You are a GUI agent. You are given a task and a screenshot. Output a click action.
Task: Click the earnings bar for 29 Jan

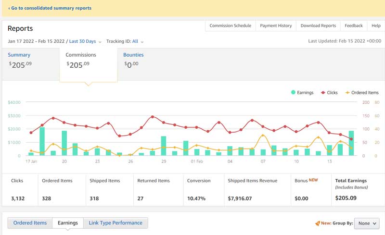pos(164,146)
